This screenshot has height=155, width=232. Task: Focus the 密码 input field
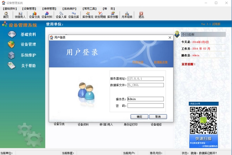coord(146,106)
